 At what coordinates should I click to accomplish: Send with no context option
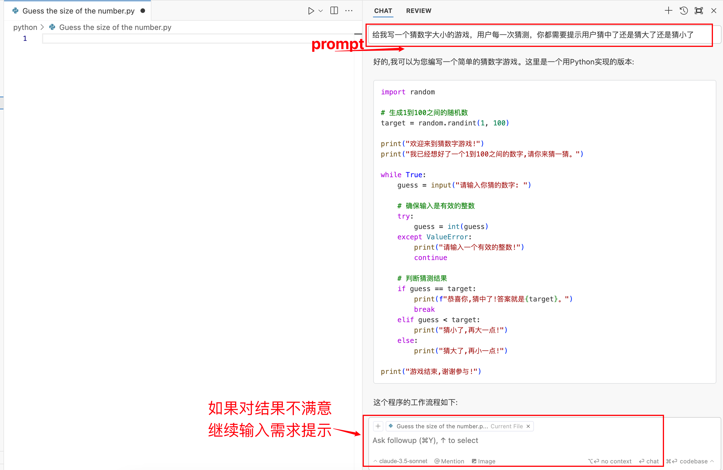[x=610, y=461]
